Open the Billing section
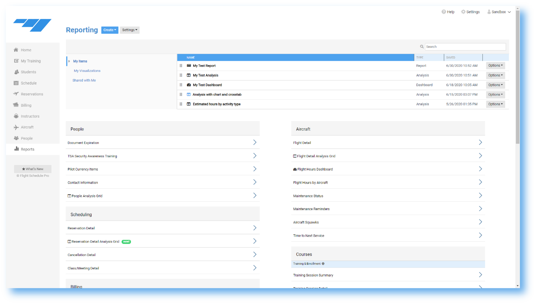Image resolution: width=536 pixels, height=304 pixels. coord(16,105)
